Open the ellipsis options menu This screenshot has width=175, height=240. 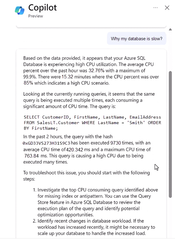[155, 8]
